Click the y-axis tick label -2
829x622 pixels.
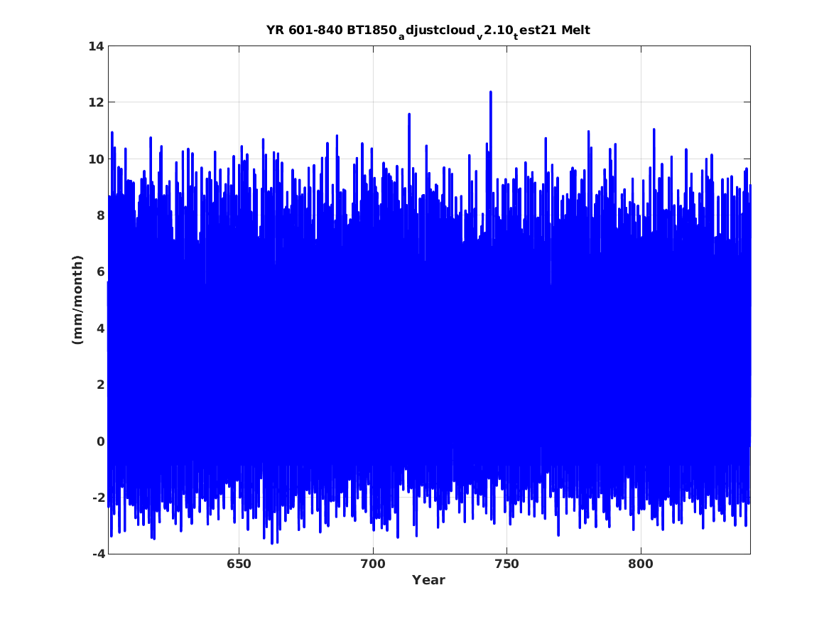[98, 497]
